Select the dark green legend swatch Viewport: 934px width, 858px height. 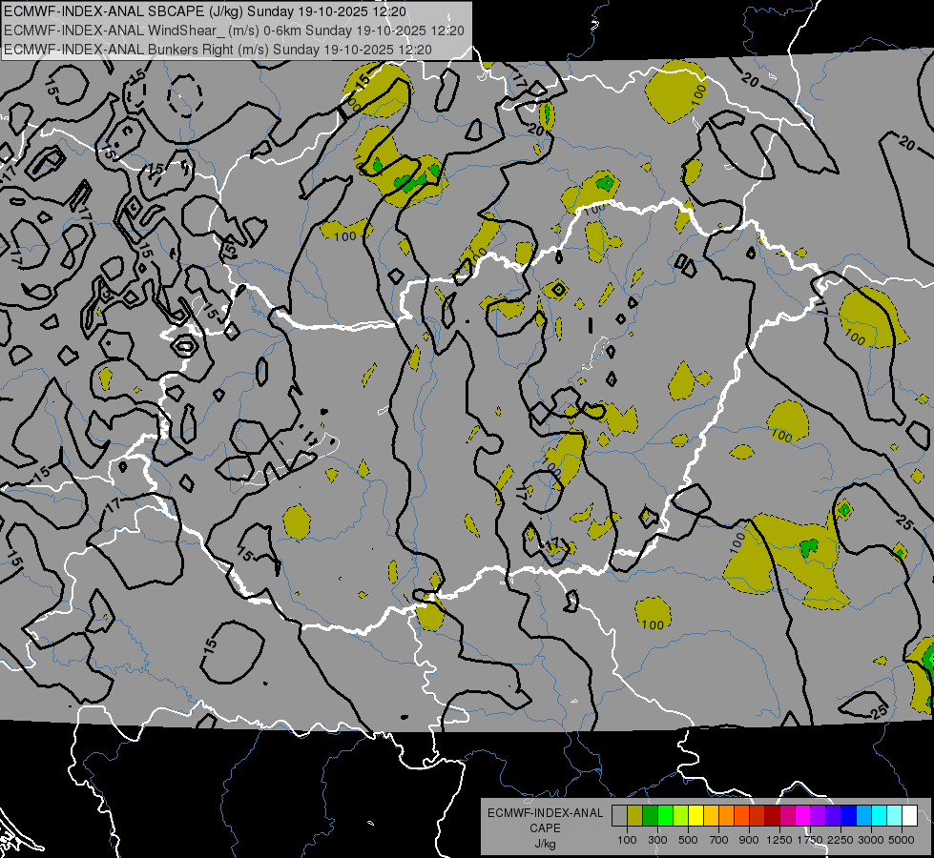pyautogui.click(x=651, y=816)
